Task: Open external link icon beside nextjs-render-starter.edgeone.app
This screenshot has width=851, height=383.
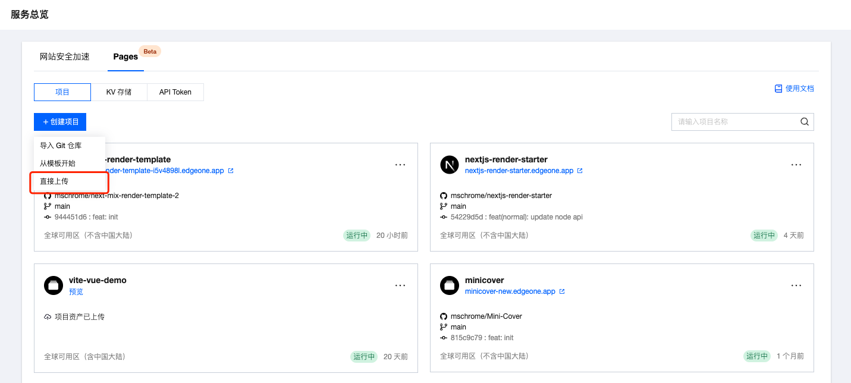Action: (580, 171)
